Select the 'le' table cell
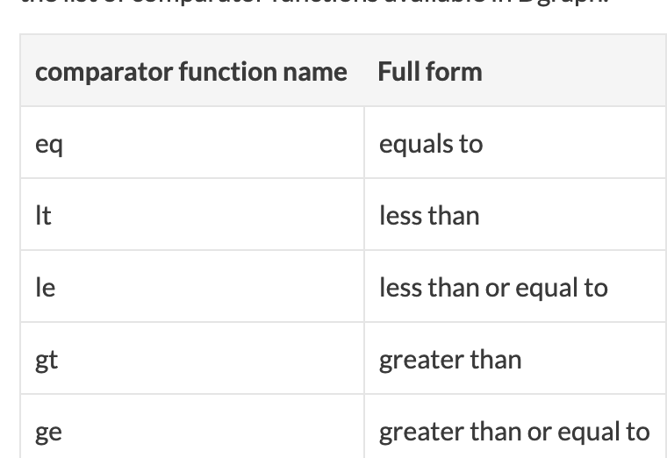Viewport: 667px width, 458px height. coord(45,288)
